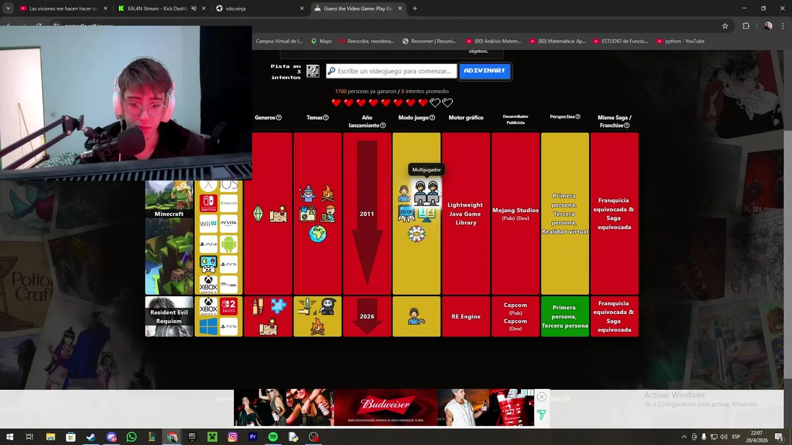792x445 pixels.
Task: Expand the tab search dropdown arrow
Action: (8, 9)
